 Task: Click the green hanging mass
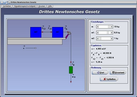[x=71, y=70]
